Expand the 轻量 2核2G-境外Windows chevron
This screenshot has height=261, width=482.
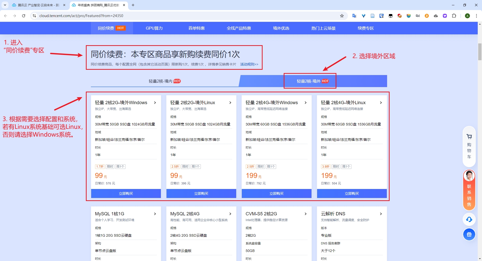pyautogui.click(x=155, y=103)
